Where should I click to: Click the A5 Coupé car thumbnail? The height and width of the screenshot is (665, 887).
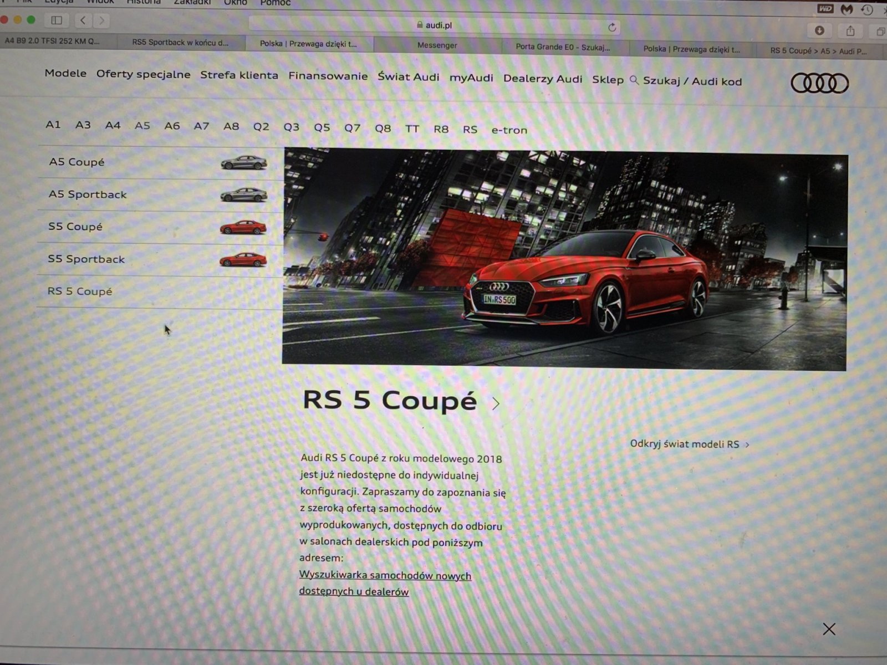(244, 163)
